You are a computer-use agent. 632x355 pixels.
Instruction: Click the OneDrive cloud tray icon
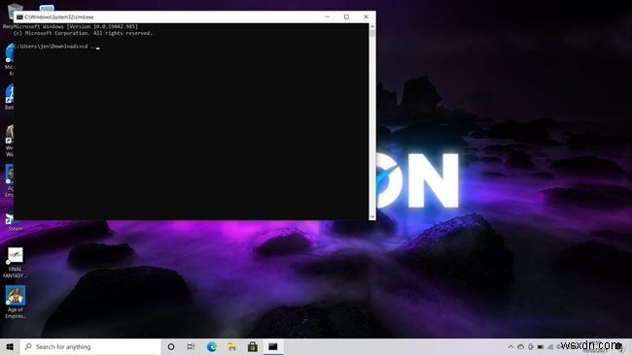(521, 346)
